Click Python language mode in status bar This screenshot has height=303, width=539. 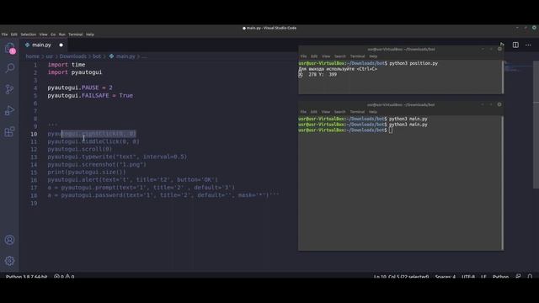click(500, 277)
